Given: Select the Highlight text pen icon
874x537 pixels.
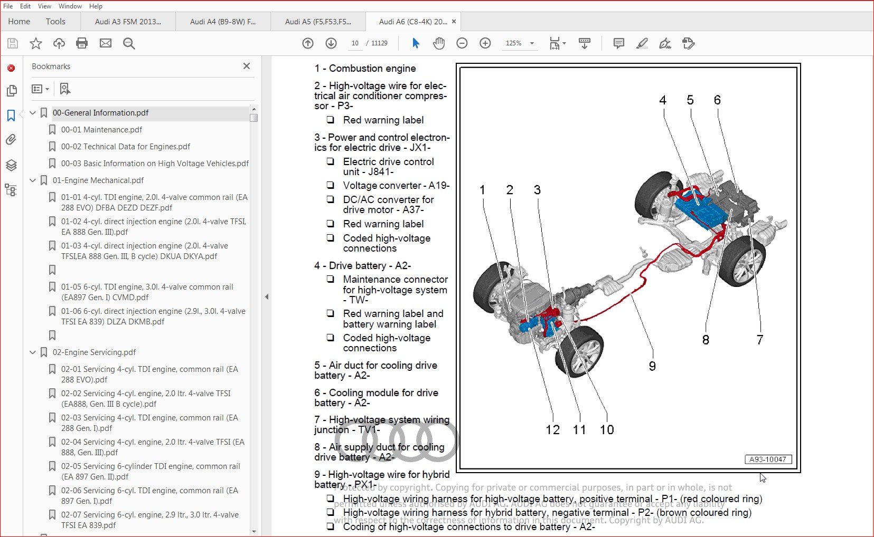Looking at the screenshot, I should click(x=642, y=43).
